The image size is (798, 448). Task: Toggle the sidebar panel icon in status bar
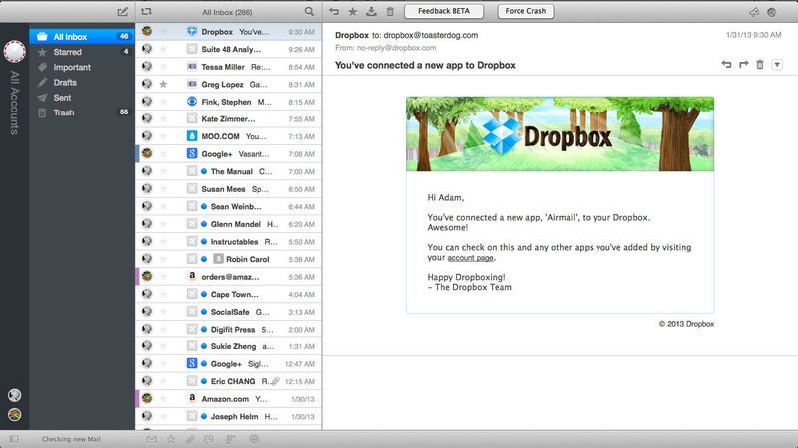point(14,439)
